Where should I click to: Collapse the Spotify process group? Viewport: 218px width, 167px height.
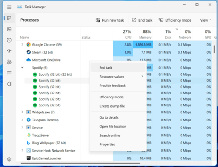tap(22, 67)
